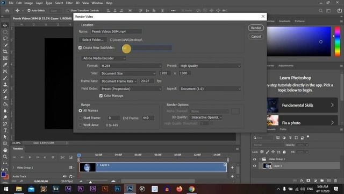Viewport: 344px width, 194px height.
Task: Open the Aspect Document (1.0) dropdown
Action: (210, 88)
